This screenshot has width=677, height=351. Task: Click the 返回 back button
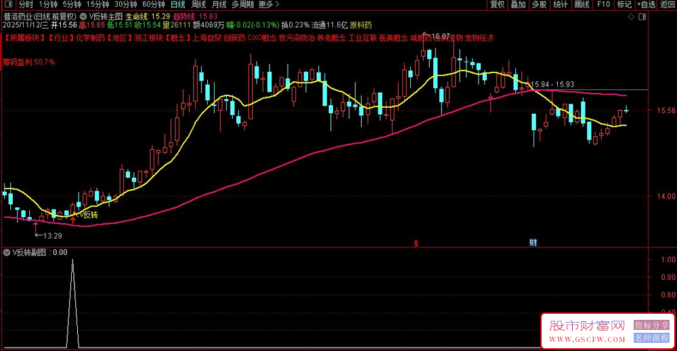[x=667, y=5]
